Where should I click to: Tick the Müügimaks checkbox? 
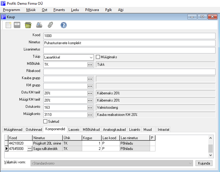98,57
